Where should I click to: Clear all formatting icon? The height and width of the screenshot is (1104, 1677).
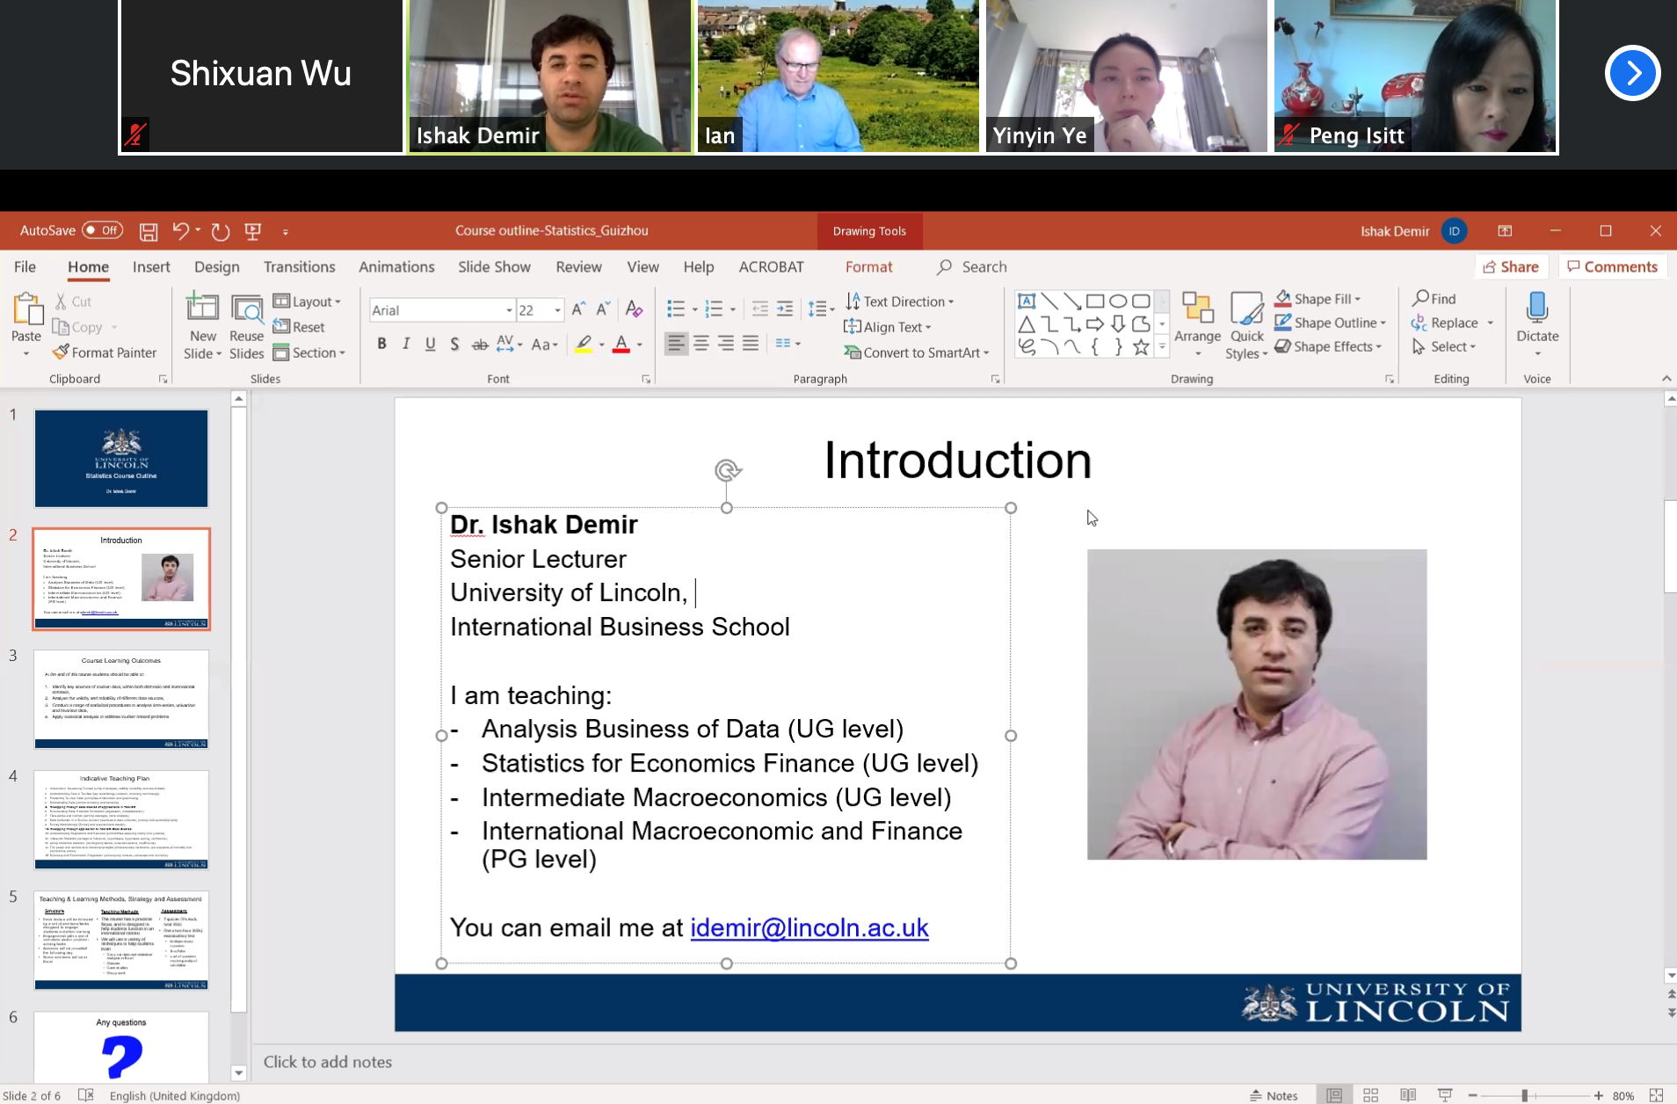pyautogui.click(x=634, y=309)
